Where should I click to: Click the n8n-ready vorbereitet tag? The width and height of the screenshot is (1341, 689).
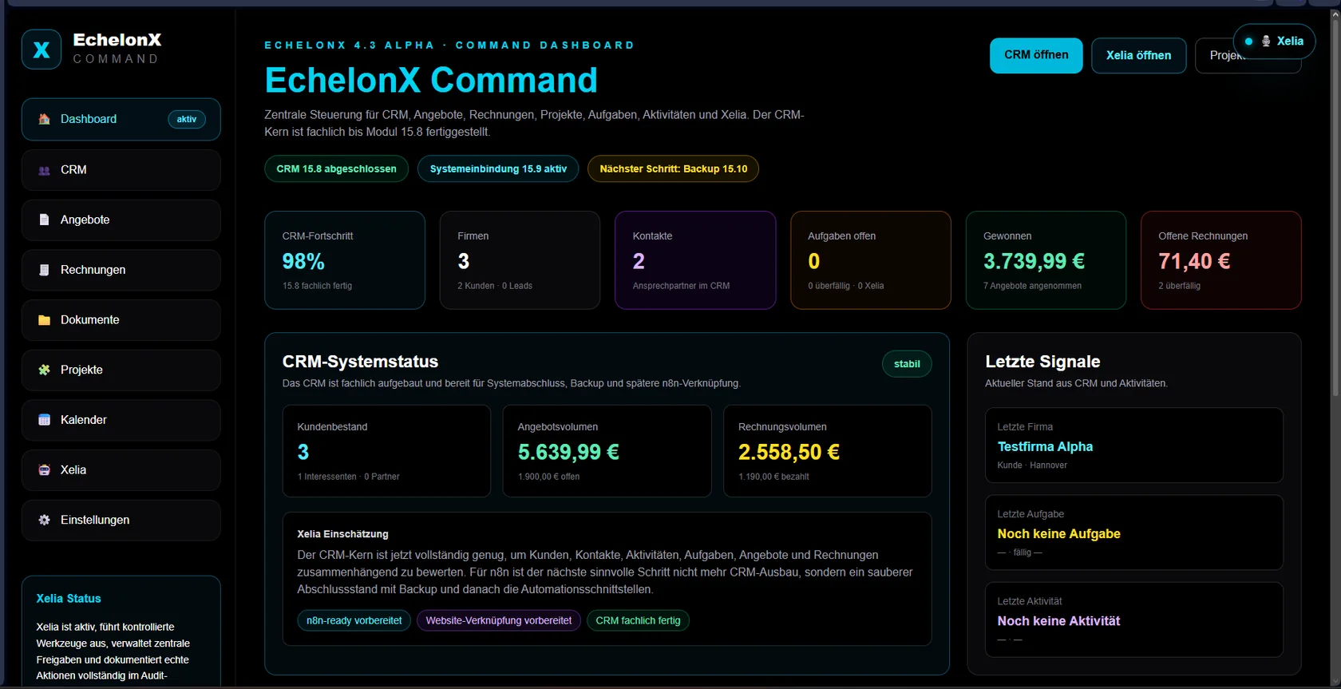point(354,620)
